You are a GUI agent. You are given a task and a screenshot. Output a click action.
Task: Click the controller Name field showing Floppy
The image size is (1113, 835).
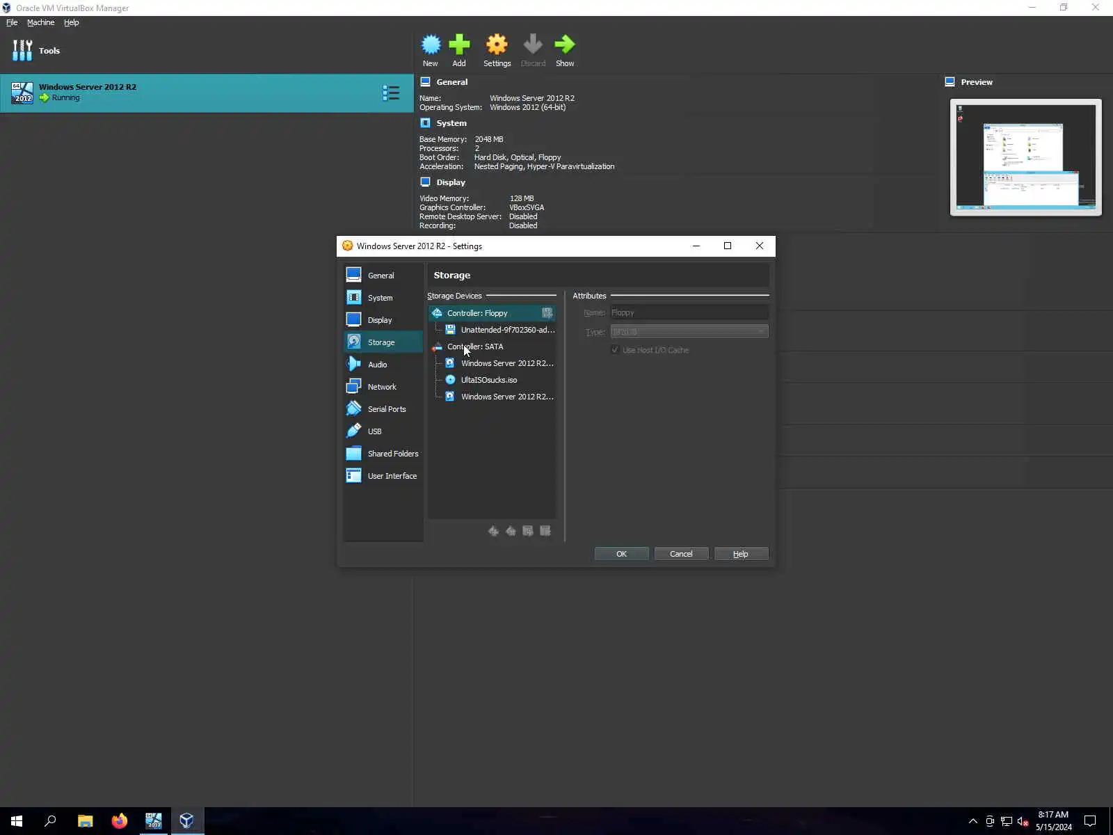(x=689, y=312)
